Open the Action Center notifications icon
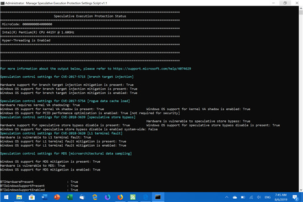Screen dimensions: 303x202 (x=295, y=198)
